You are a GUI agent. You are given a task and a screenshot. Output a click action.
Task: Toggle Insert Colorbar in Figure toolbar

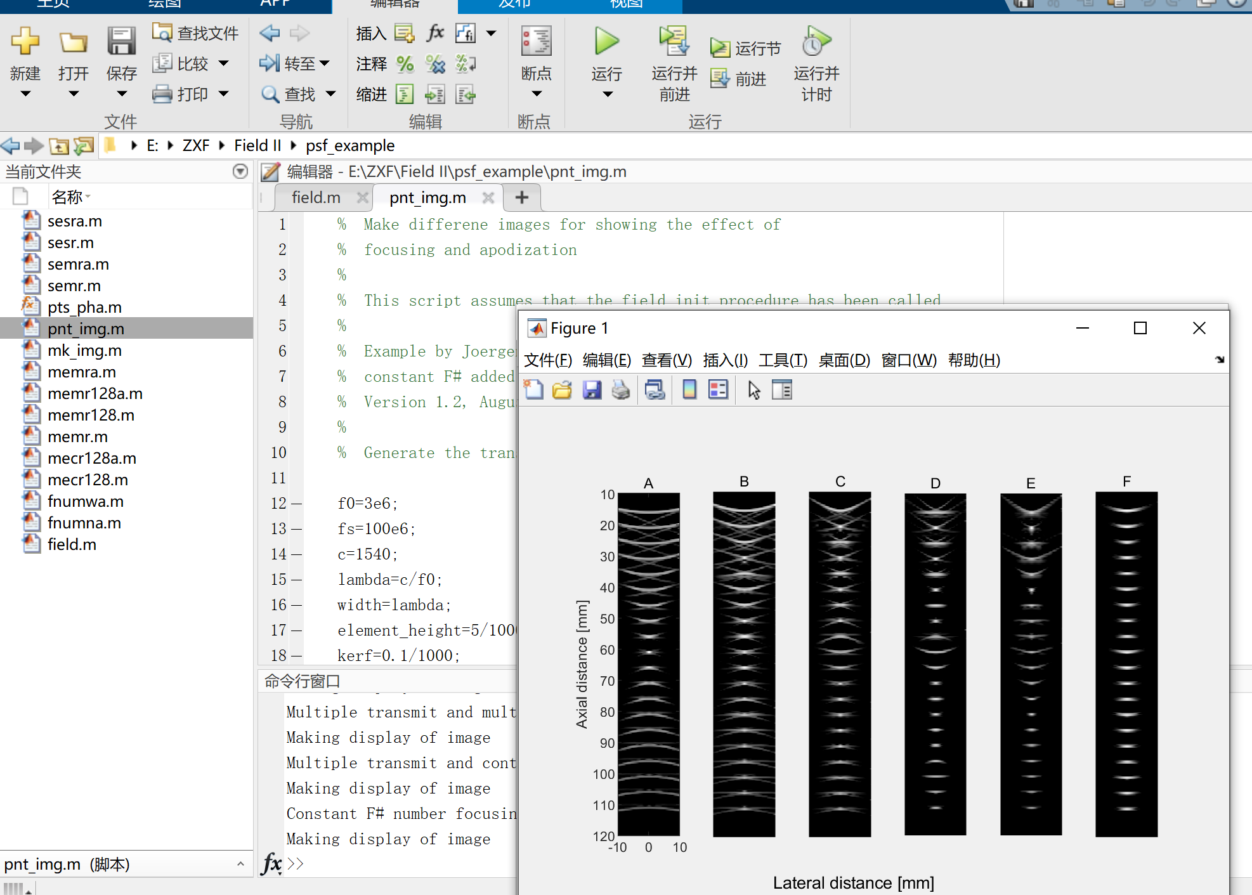tap(689, 390)
